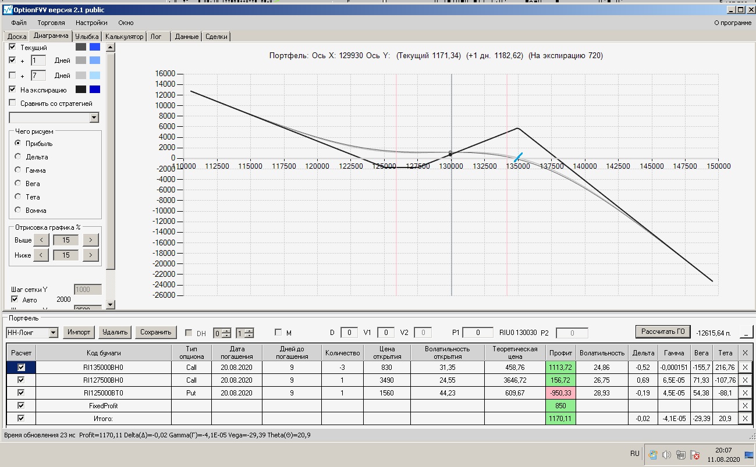The image size is (756, 467).
Task: Select the Вомма radio button
Action: click(x=18, y=211)
